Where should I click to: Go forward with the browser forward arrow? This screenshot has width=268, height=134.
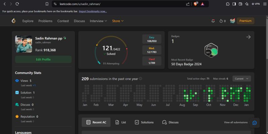tap(11, 4)
